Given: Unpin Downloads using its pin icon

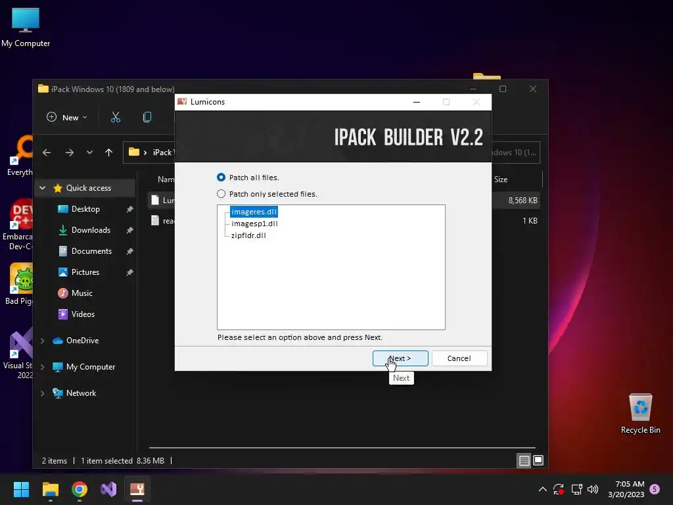Looking at the screenshot, I should (129, 230).
